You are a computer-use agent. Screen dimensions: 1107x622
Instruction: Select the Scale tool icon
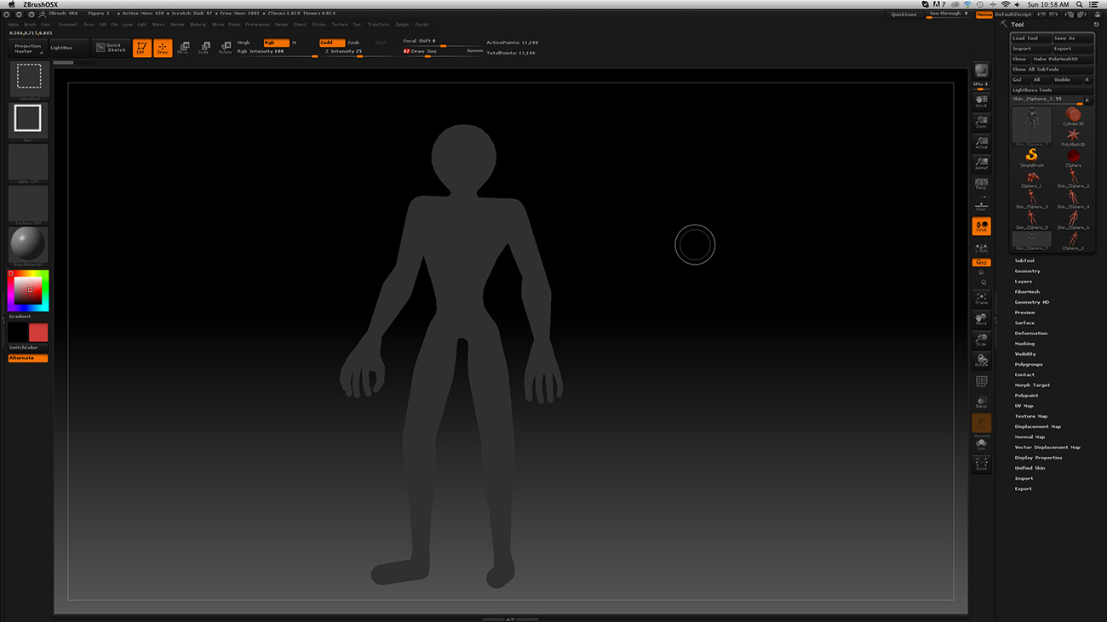click(204, 47)
